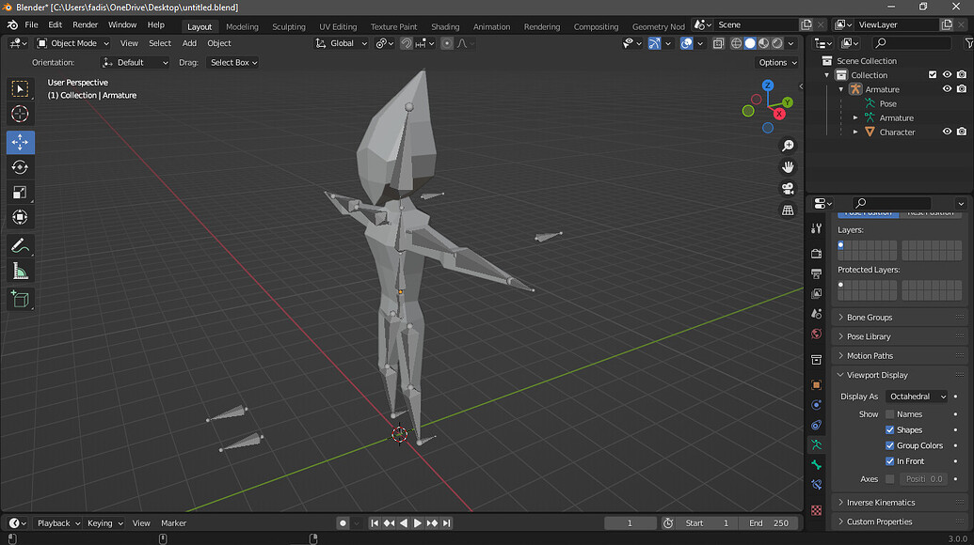Open the File menu

tap(31, 24)
